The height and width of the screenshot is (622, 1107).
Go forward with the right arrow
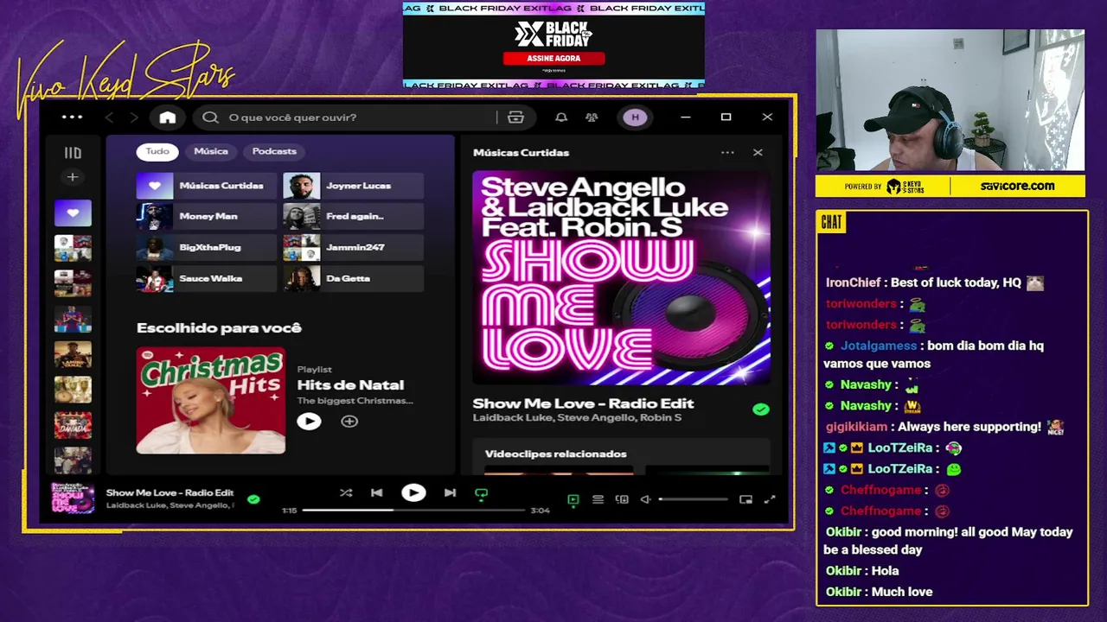pos(133,117)
